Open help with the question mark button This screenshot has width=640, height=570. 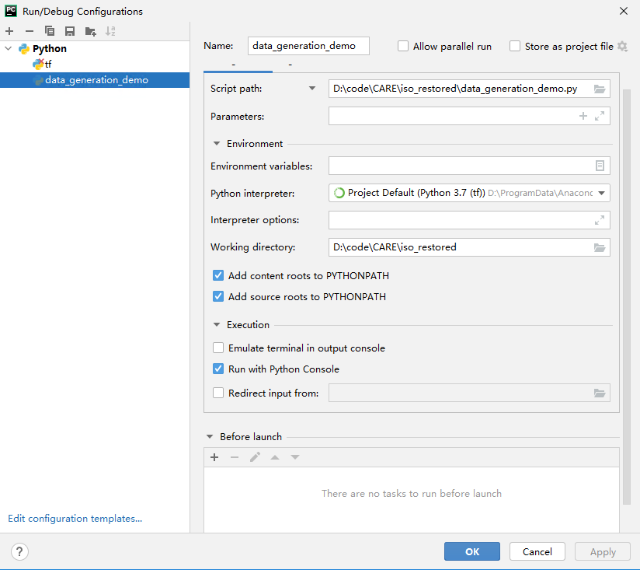click(x=19, y=551)
